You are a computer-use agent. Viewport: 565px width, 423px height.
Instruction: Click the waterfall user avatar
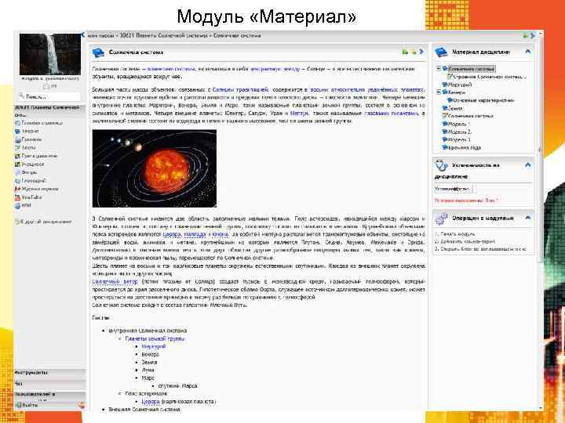click(50, 54)
